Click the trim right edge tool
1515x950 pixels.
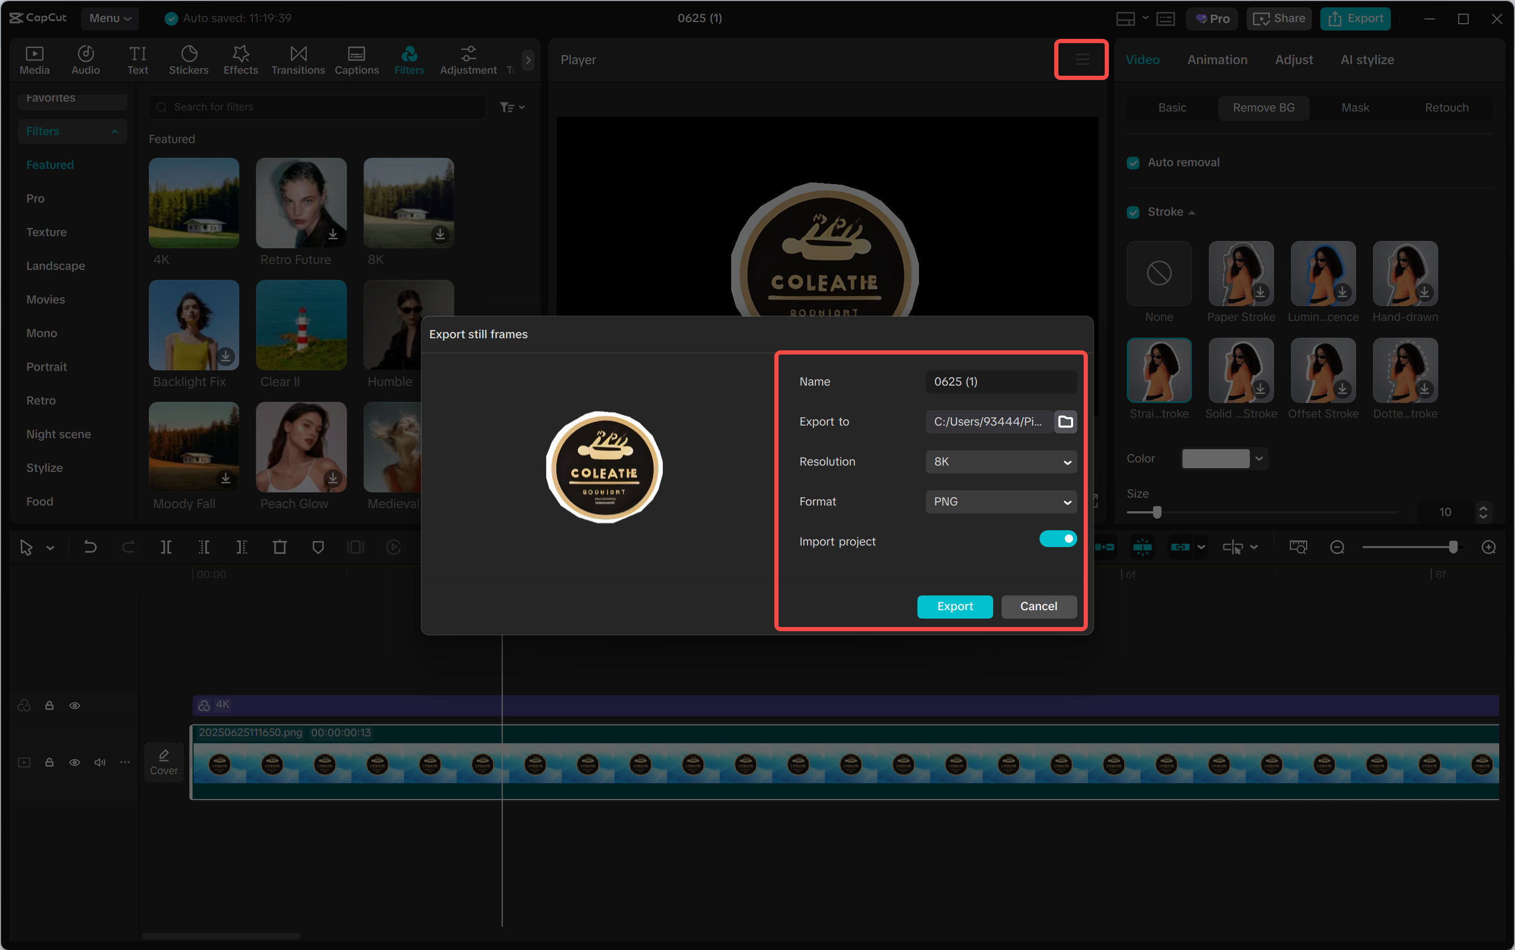241,547
